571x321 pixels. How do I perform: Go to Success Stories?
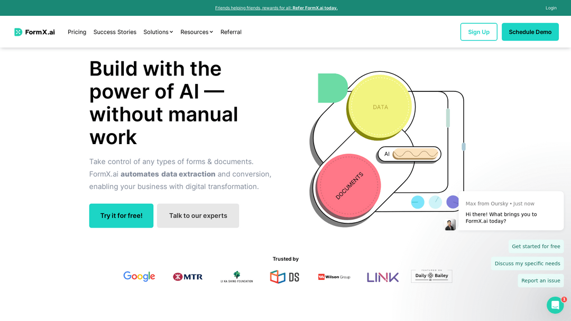coord(115,32)
